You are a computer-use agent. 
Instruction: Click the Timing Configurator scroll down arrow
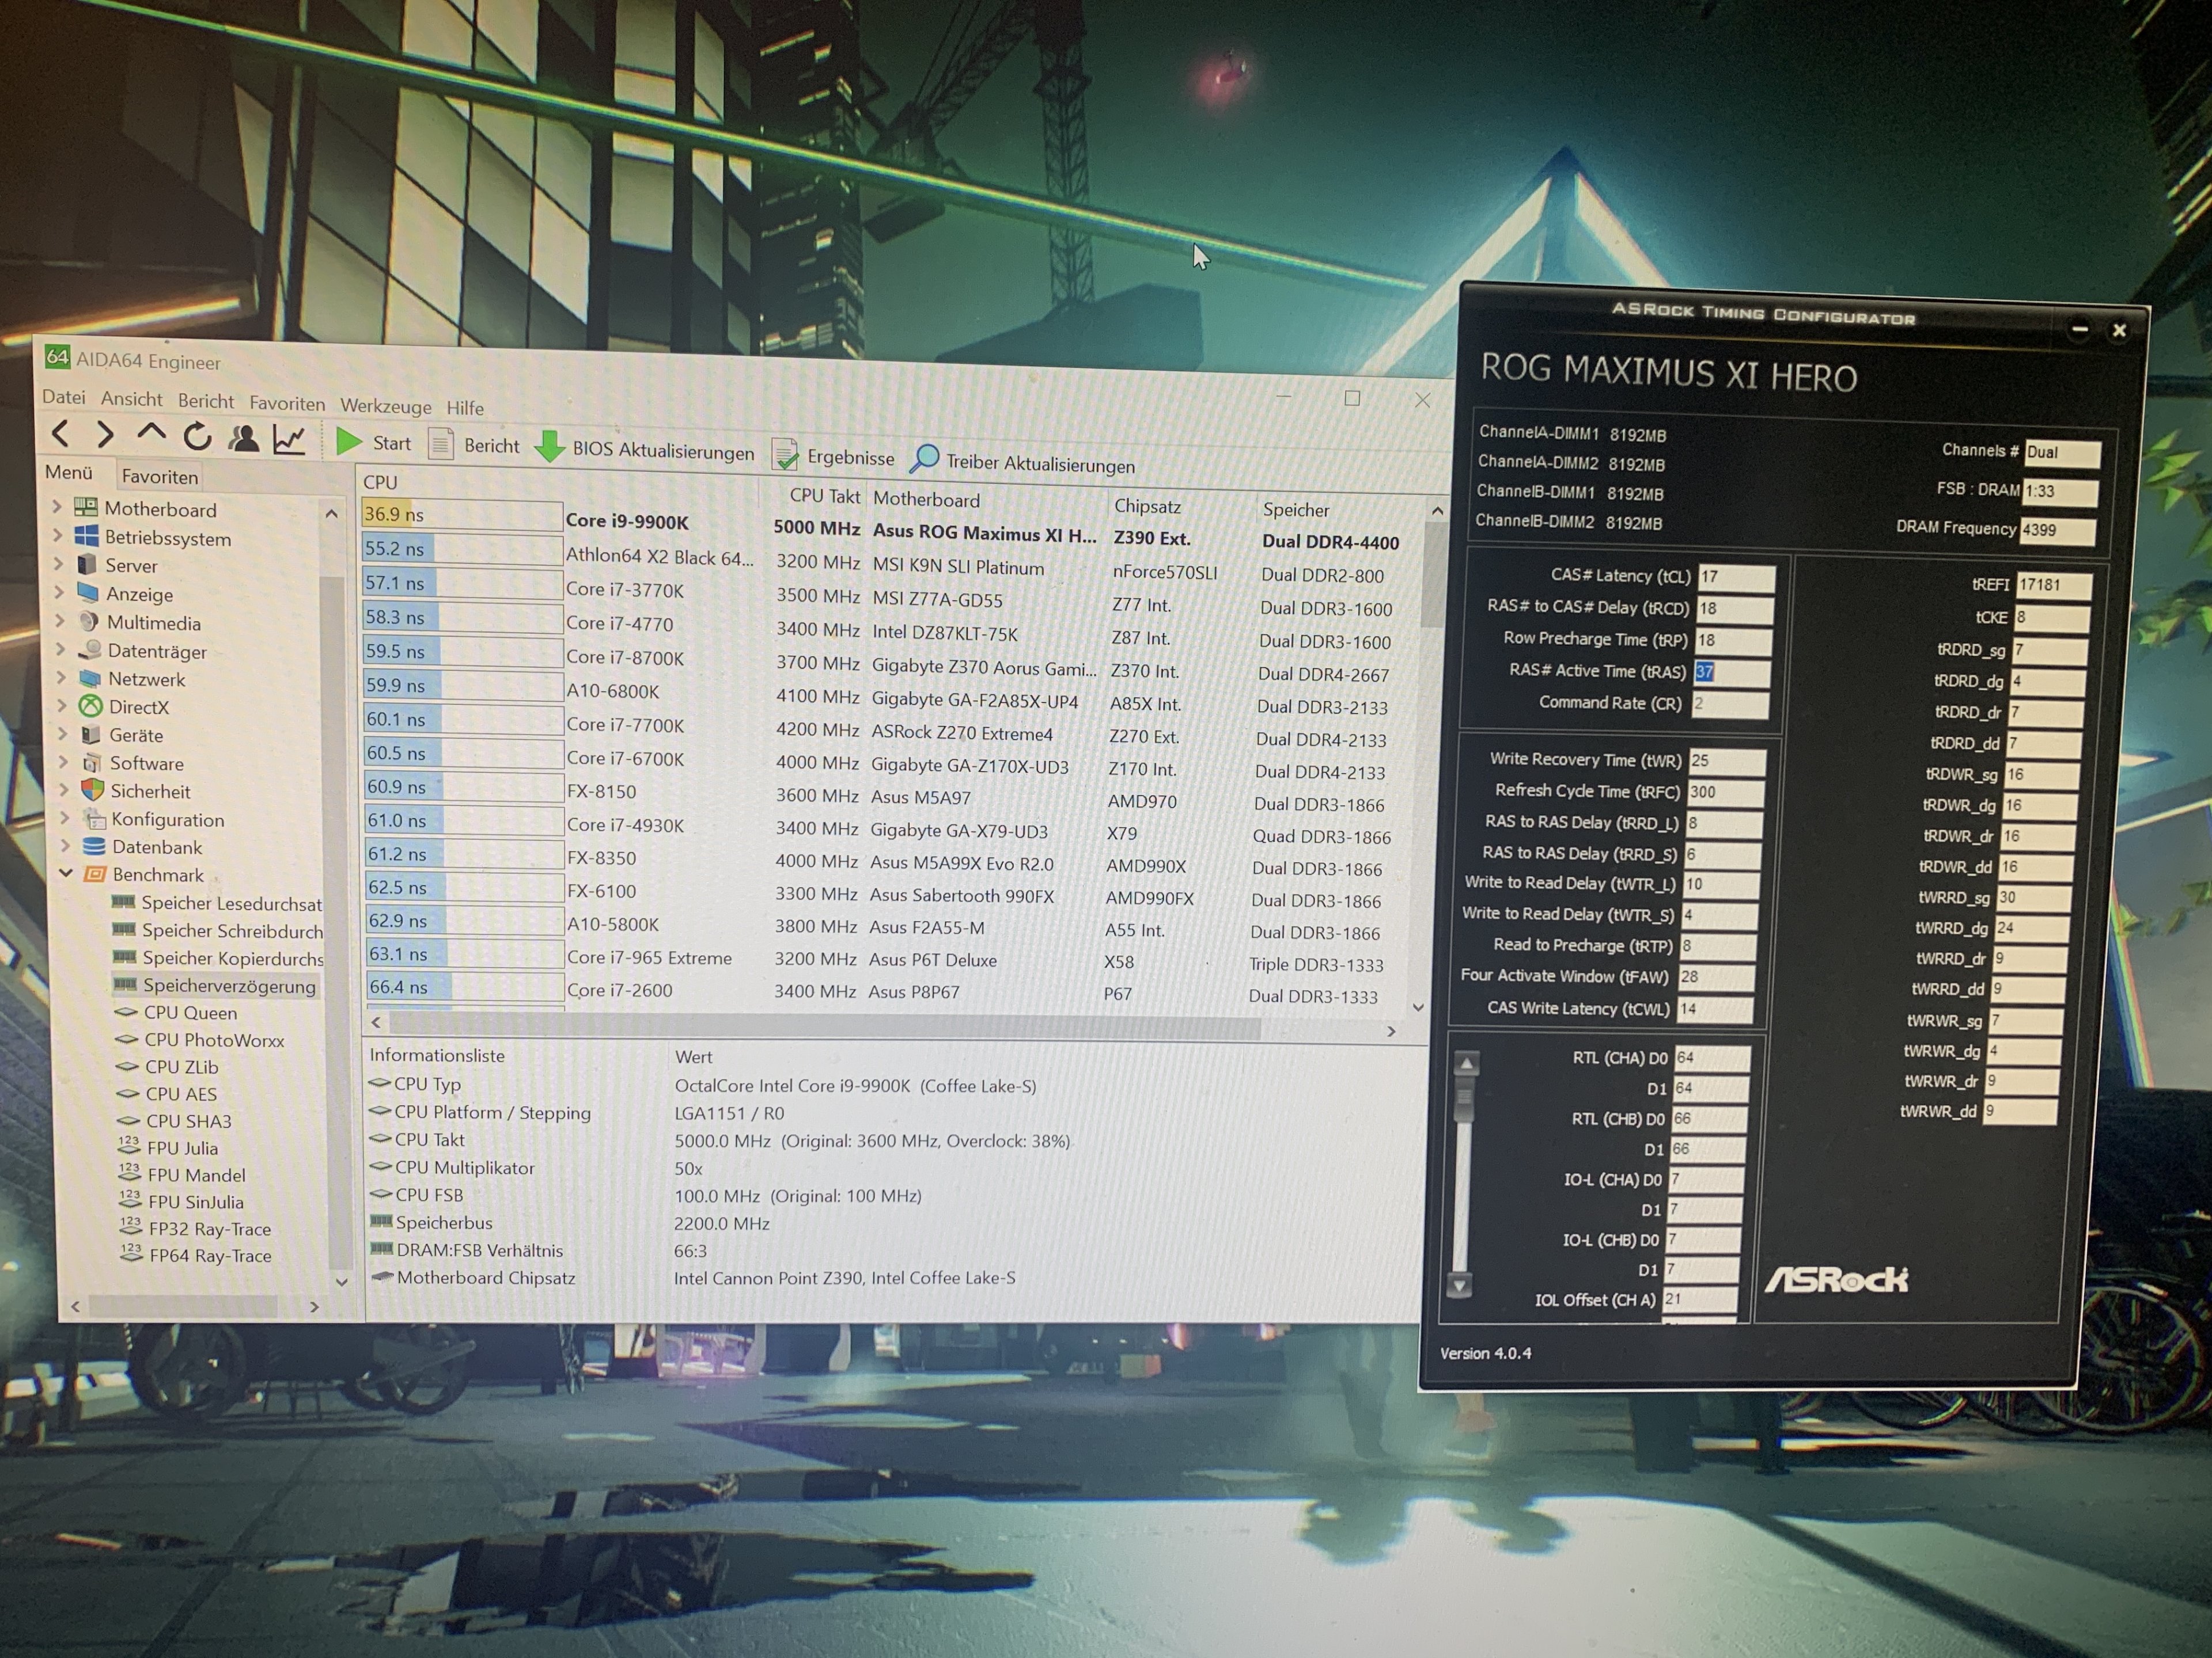1459,1285
